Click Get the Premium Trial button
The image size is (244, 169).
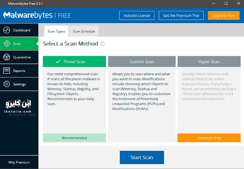181,16
